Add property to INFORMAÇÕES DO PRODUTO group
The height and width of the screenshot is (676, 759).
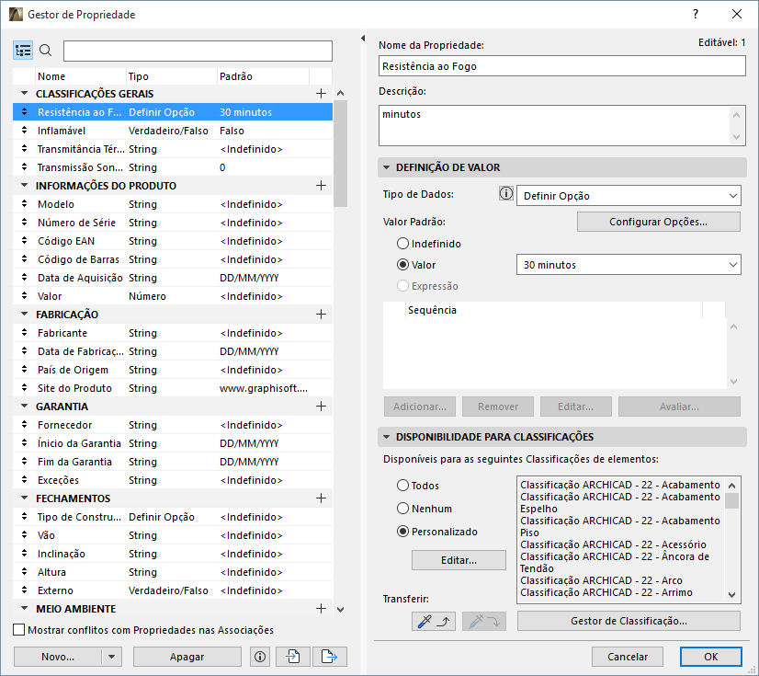click(321, 186)
